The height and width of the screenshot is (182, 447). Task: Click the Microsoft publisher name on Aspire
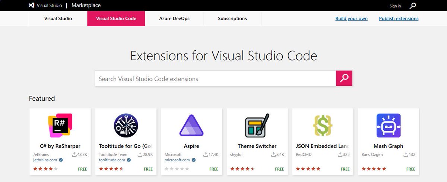pos(173,155)
